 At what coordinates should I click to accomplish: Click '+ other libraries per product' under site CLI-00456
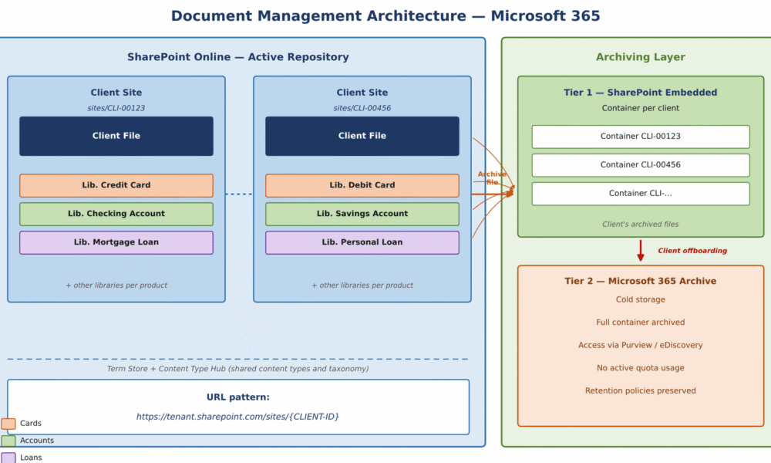tap(362, 286)
